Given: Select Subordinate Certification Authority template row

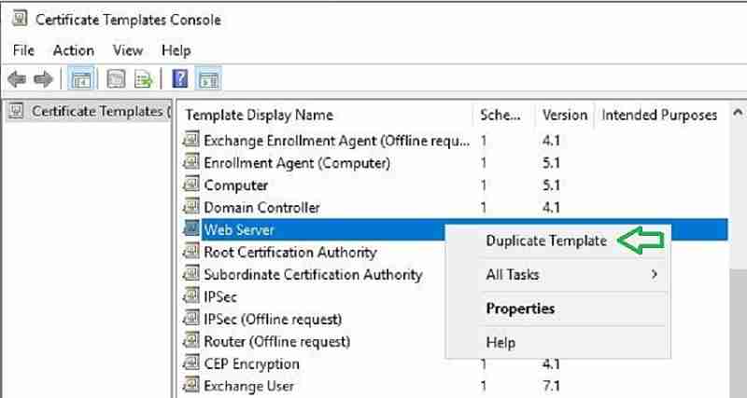Looking at the screenshot, I should [x=312, y=274].
